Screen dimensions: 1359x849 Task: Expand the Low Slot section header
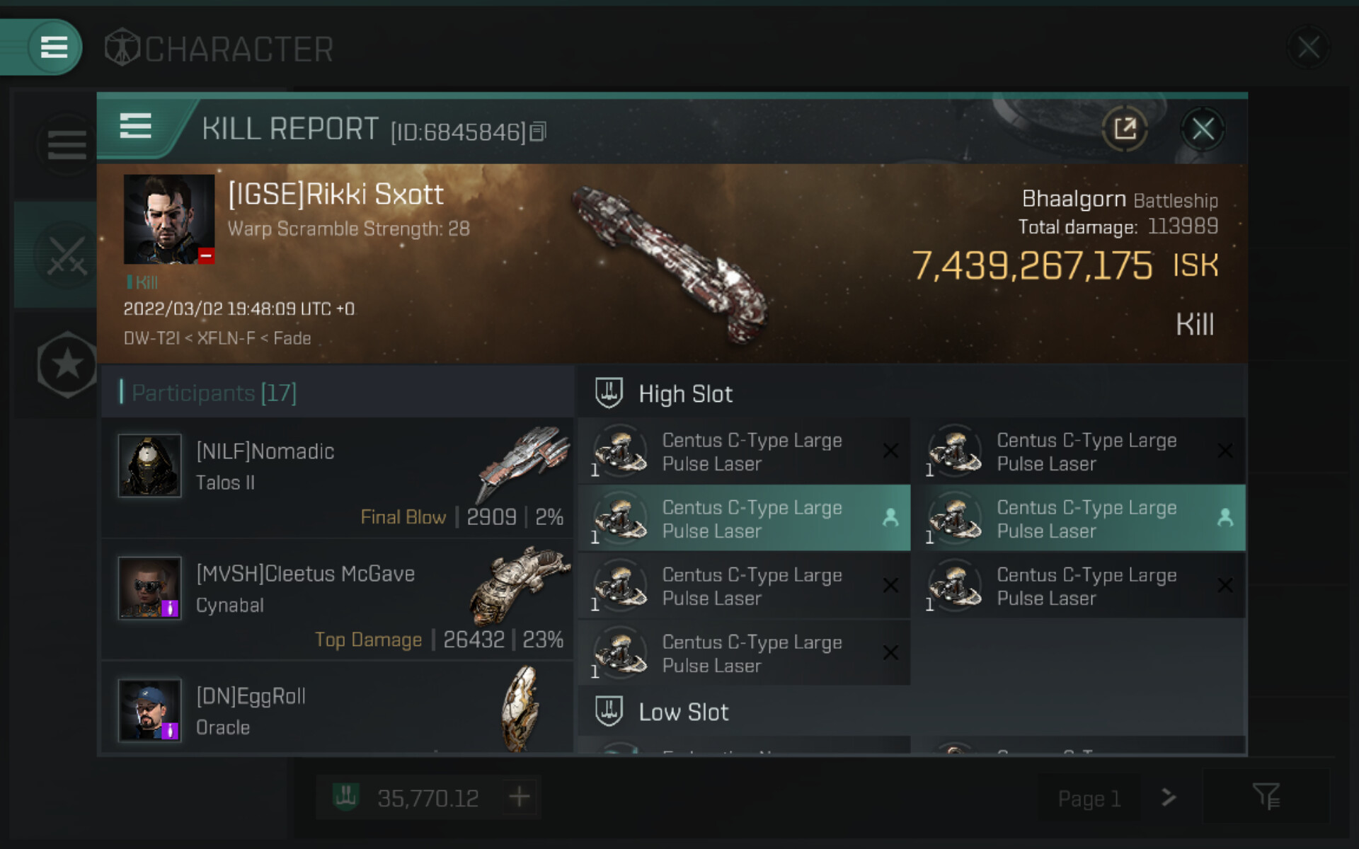click(x=683, y=712)
